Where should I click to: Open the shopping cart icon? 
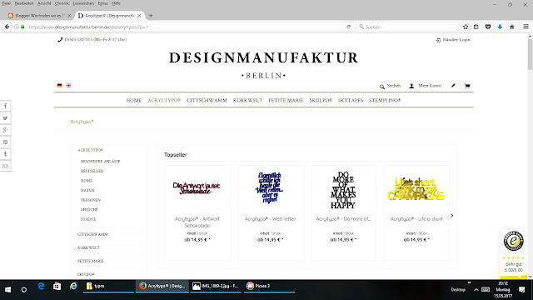click(x=467, y=86)
